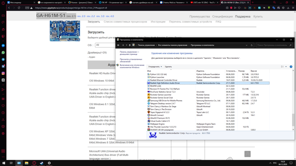Open Просмотр установленных обновлений link

(x=131, y=60)
